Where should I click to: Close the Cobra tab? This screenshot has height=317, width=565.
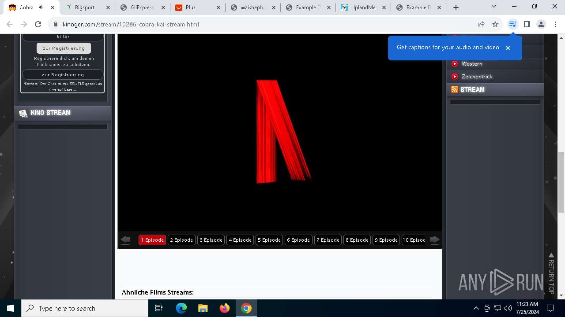point(53,7)
